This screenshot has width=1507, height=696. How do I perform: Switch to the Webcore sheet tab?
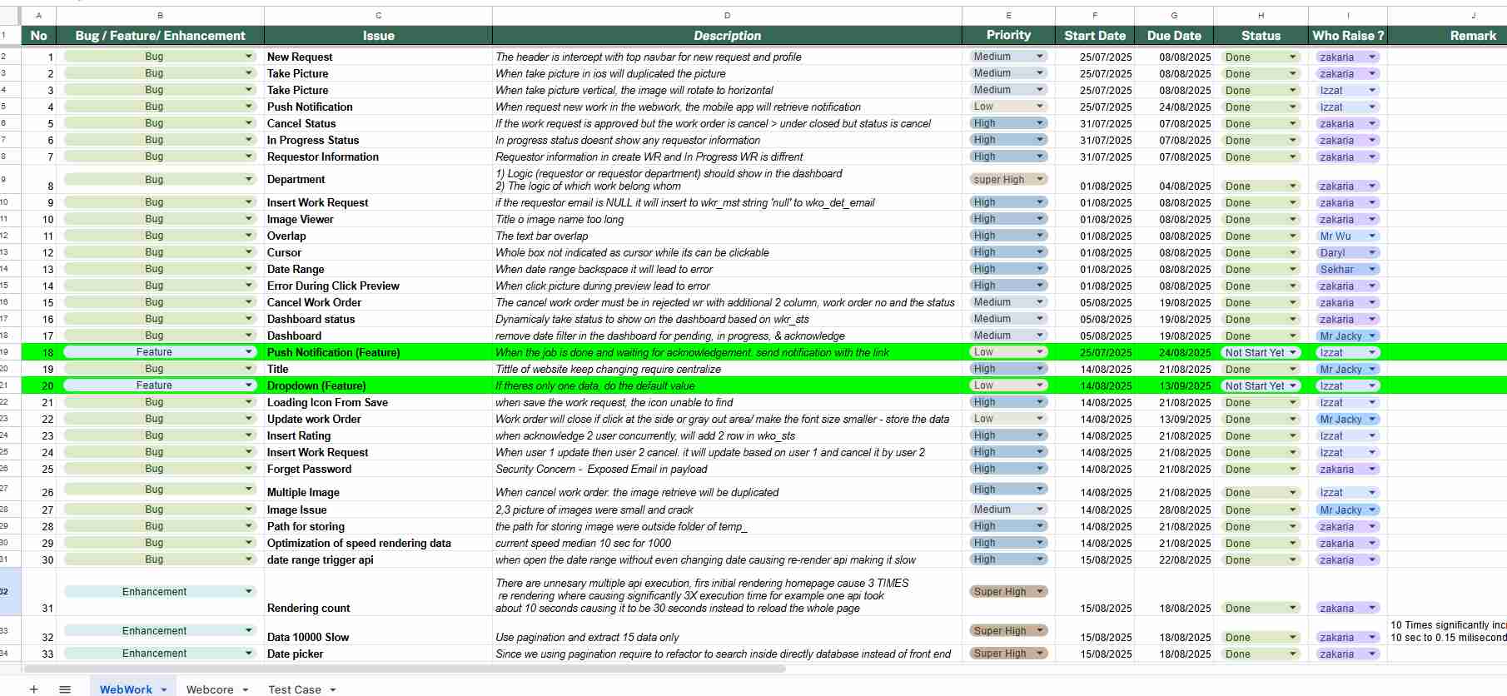(x=210, y=689)
